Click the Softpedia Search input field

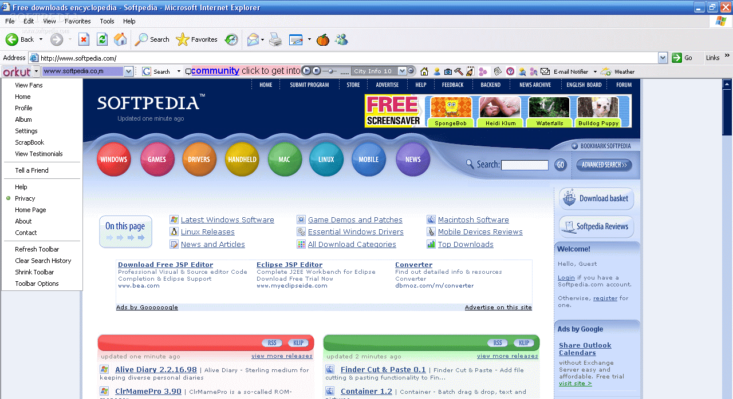pos(525,165)
